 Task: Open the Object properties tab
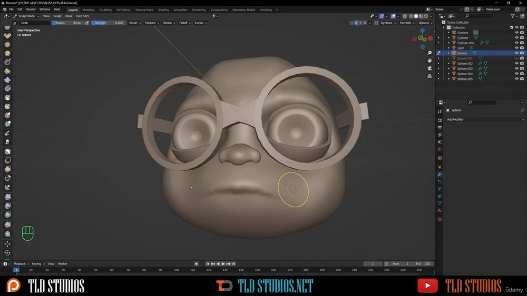[x=440, y=167]
